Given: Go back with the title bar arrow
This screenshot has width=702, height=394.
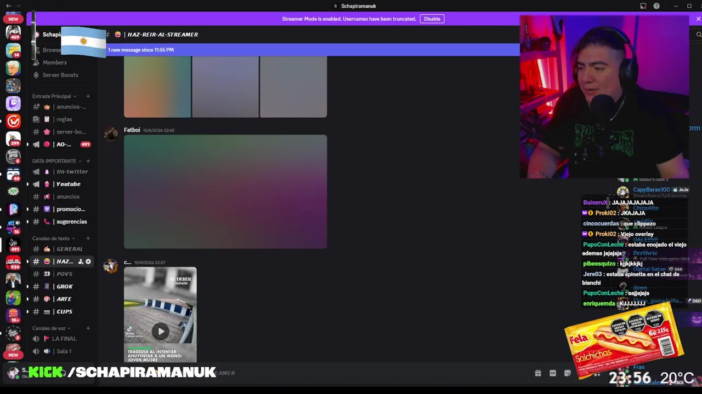Looking at the screenshot, I should coord(8,6).
